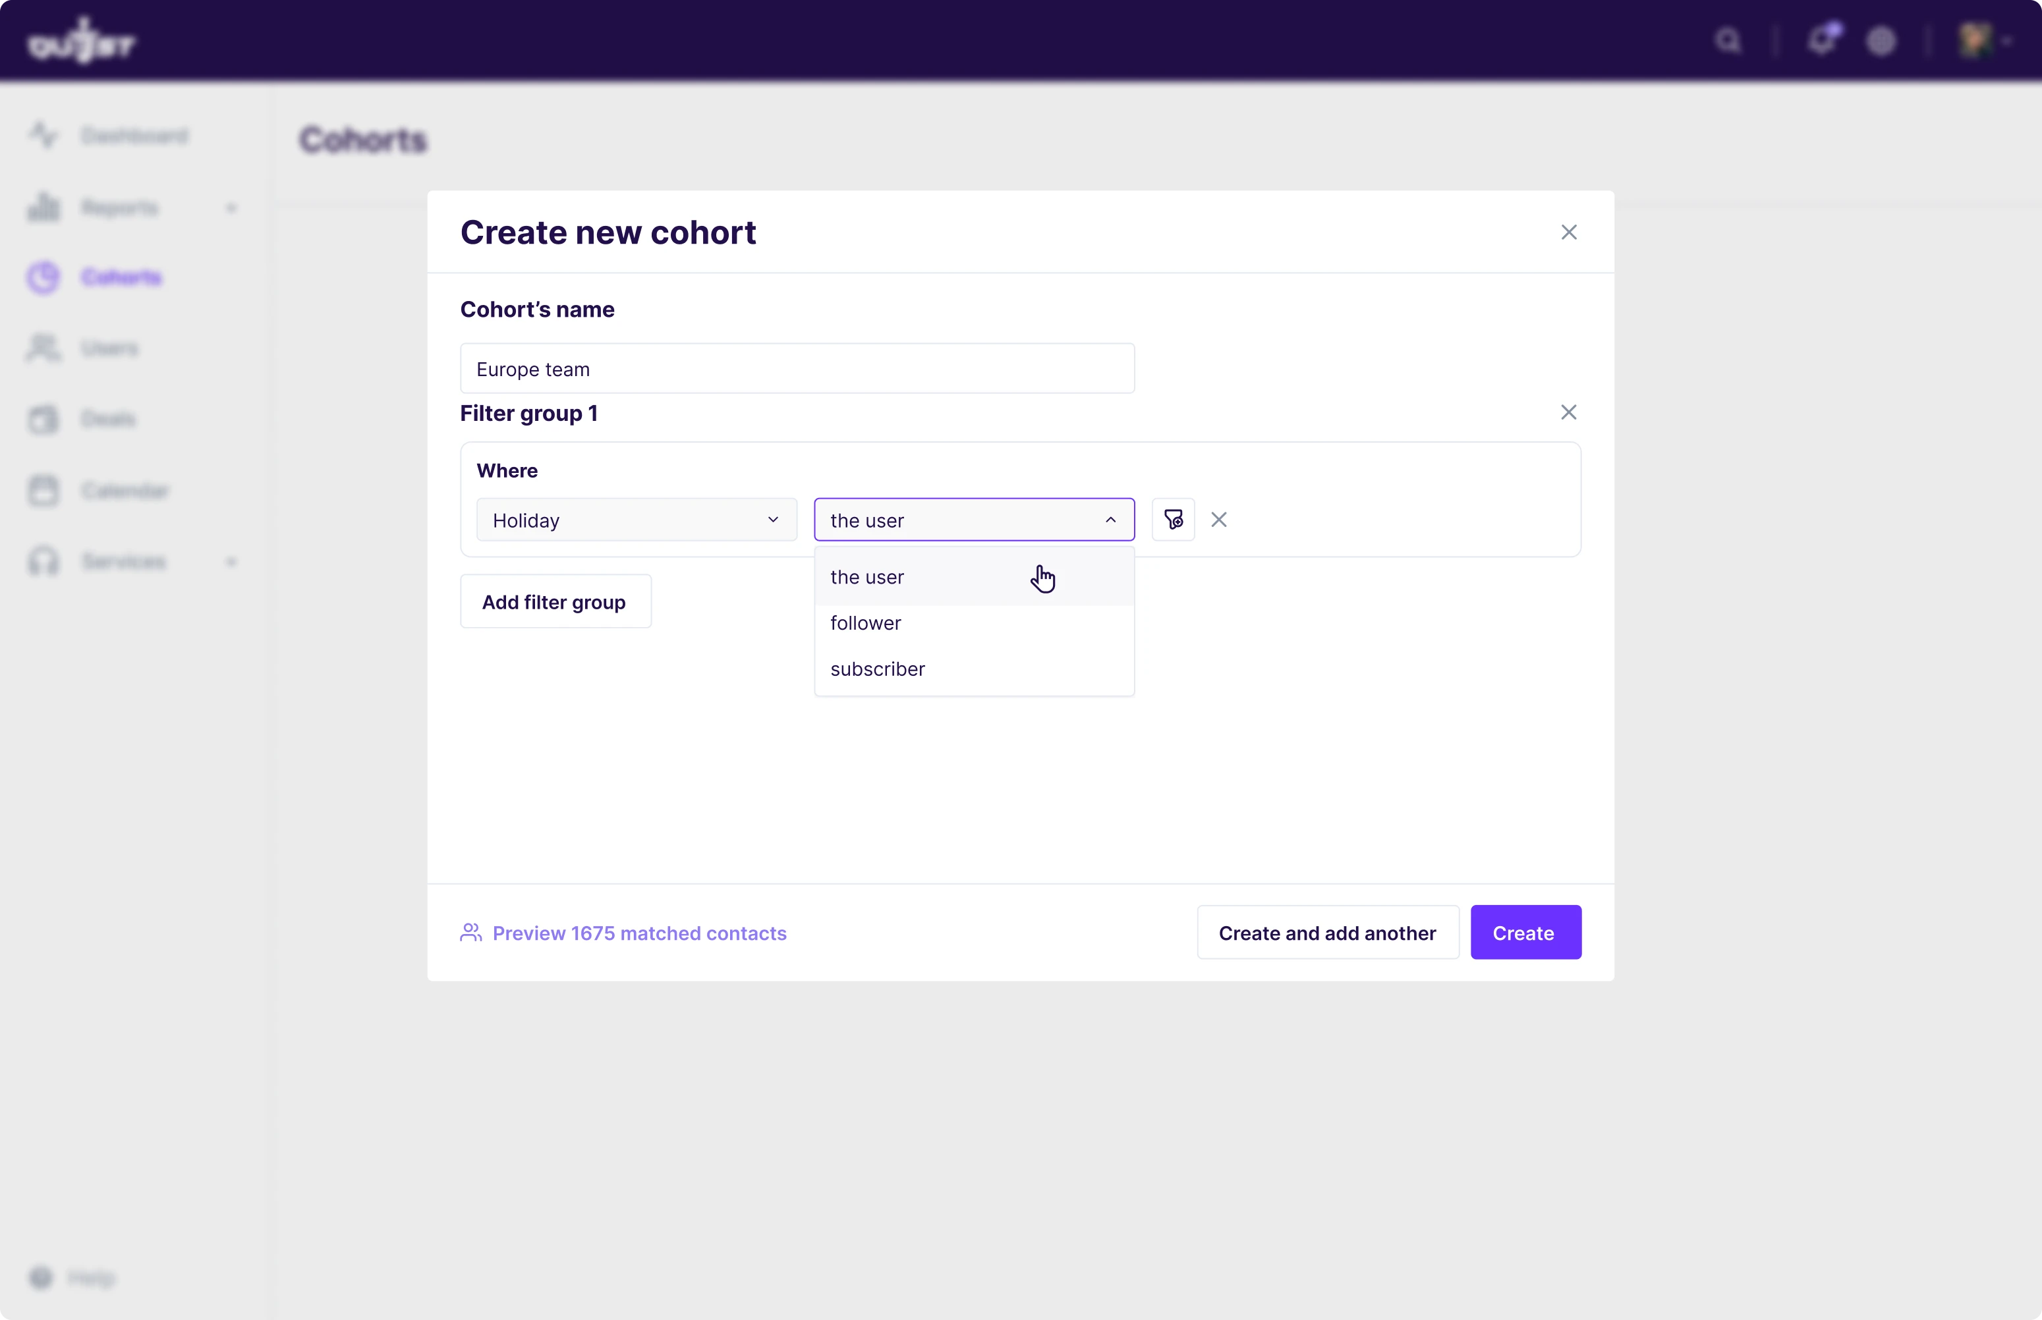Choose 'follower' from dropdown list

pyautogui.click(x=866, y=623)
